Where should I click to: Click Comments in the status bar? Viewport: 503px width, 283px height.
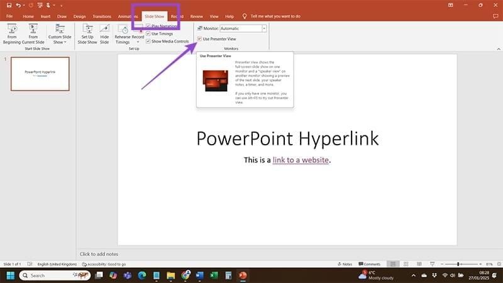370,264
